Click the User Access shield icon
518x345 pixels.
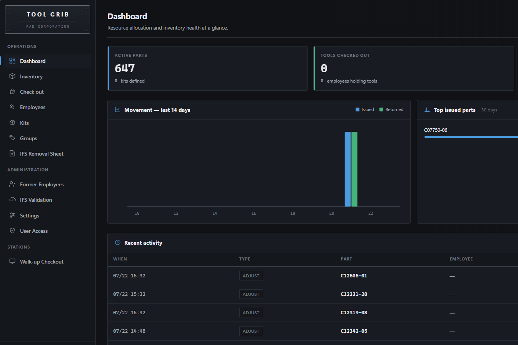(x=12, y=231)
